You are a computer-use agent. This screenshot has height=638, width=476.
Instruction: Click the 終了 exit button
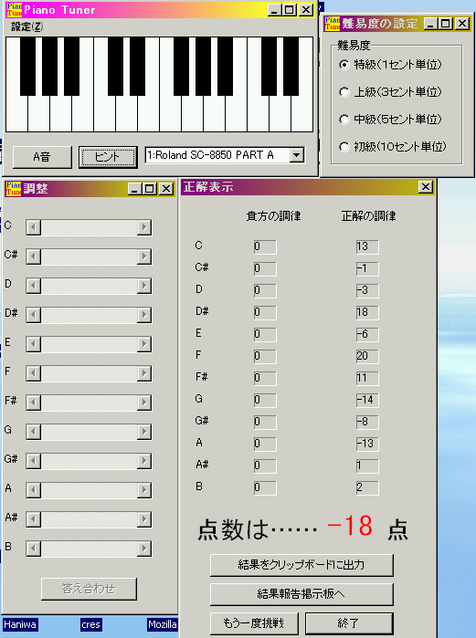coord(349,623)
